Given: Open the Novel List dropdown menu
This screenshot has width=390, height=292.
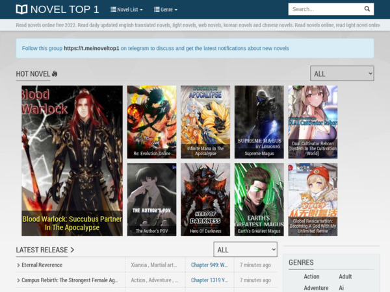Looking at the screenshot, I should coord(127,10).
